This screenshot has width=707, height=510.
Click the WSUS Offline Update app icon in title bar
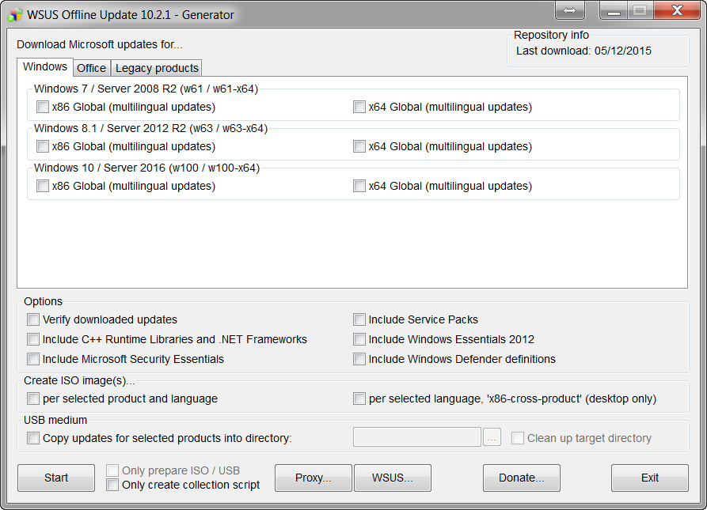pyautogui.click(x=15, y=14)
